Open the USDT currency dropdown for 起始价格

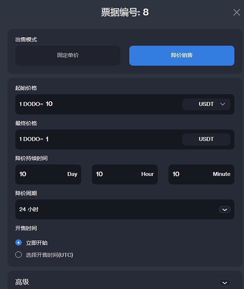(206, 104)
